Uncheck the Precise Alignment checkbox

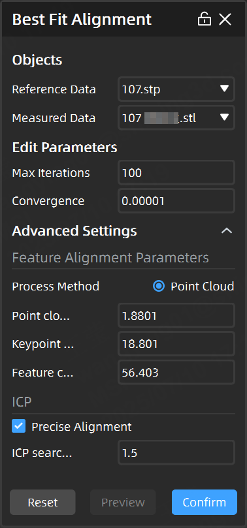(x=18, y=426)
